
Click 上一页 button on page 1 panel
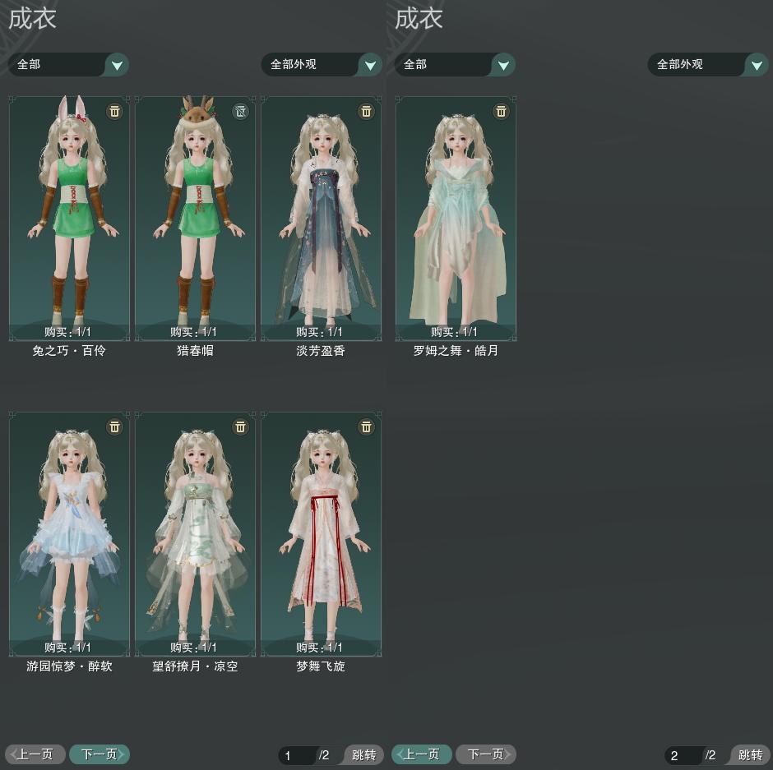point(35,754)
